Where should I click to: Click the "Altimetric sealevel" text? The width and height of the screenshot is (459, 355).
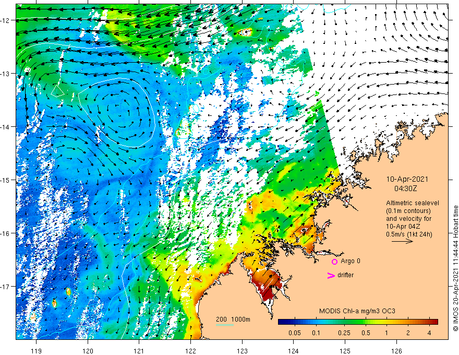coord(413,203)
